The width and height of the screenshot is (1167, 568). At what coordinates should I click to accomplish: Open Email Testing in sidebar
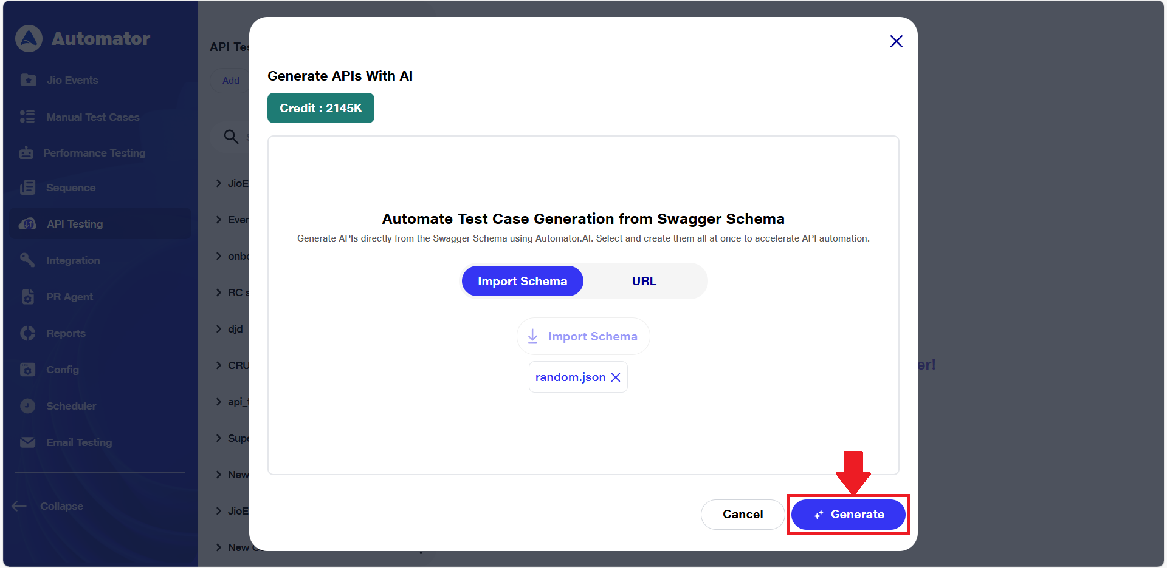(x=79, y=442)
